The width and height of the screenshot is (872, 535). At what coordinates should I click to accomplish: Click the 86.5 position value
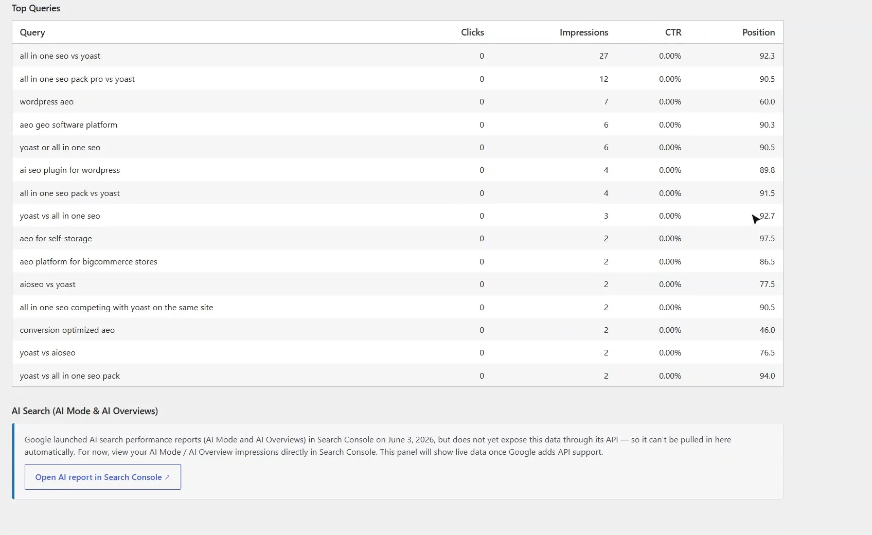[x=767, y=262]
